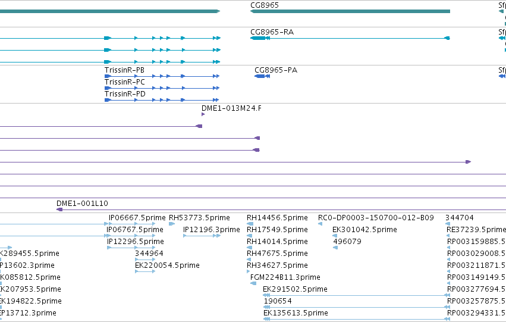Image resolution: width=506 pixels, height=322 pixels.
Task: Select the RH34627.5prime EST label
Action: 277,265
